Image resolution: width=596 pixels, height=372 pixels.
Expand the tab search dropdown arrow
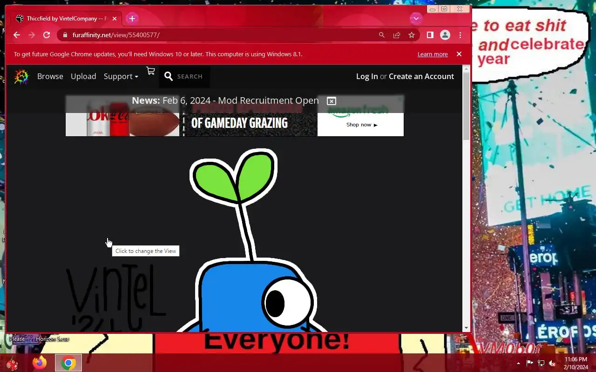coord(416,19)
